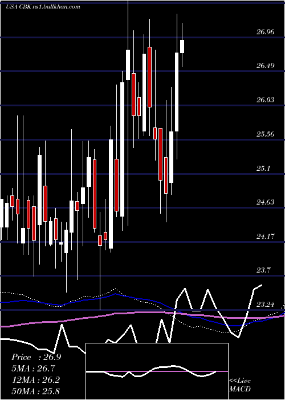285x400 pixels.
Task: Click the 26.03 price axis label
Action: click(266, 100)
